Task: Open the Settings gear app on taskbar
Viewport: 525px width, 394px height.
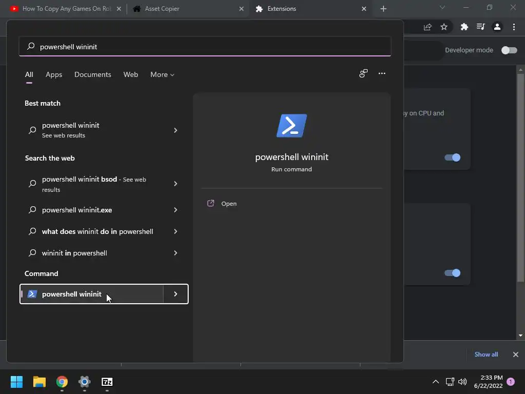Action: click(85, 382)
